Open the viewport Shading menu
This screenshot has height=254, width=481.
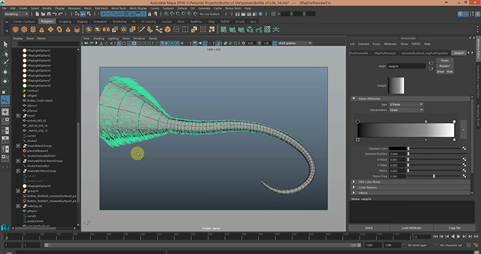pyautogui.click(x=99, y=38)
